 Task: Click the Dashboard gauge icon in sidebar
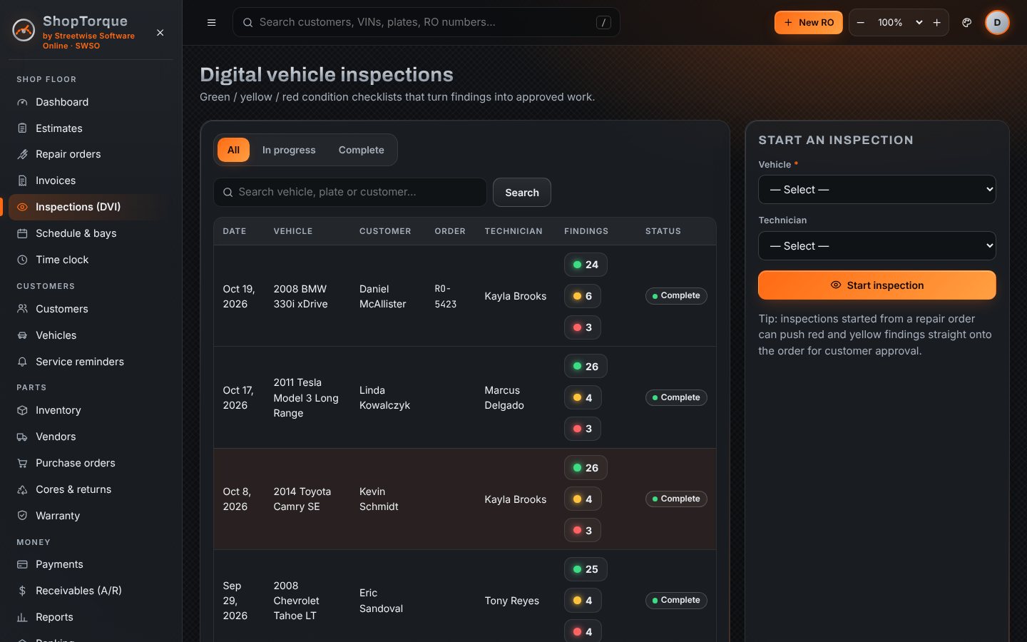(22, 102)
